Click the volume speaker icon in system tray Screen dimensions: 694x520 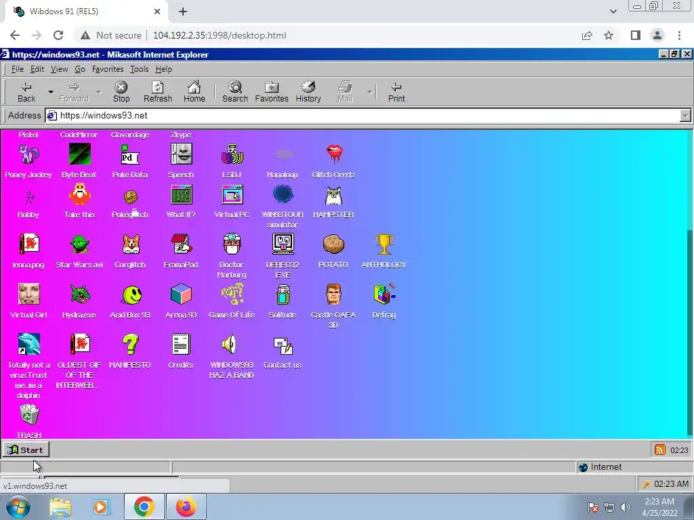coord(625,506)
